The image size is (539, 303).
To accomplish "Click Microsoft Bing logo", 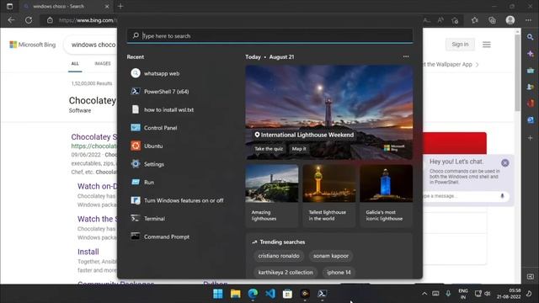I will [33, 45].
